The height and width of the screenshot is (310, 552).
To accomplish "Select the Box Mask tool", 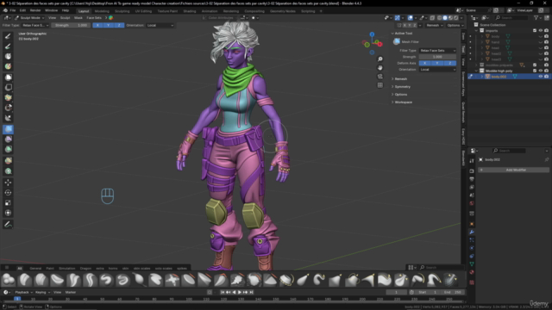I will coord(8,77).
